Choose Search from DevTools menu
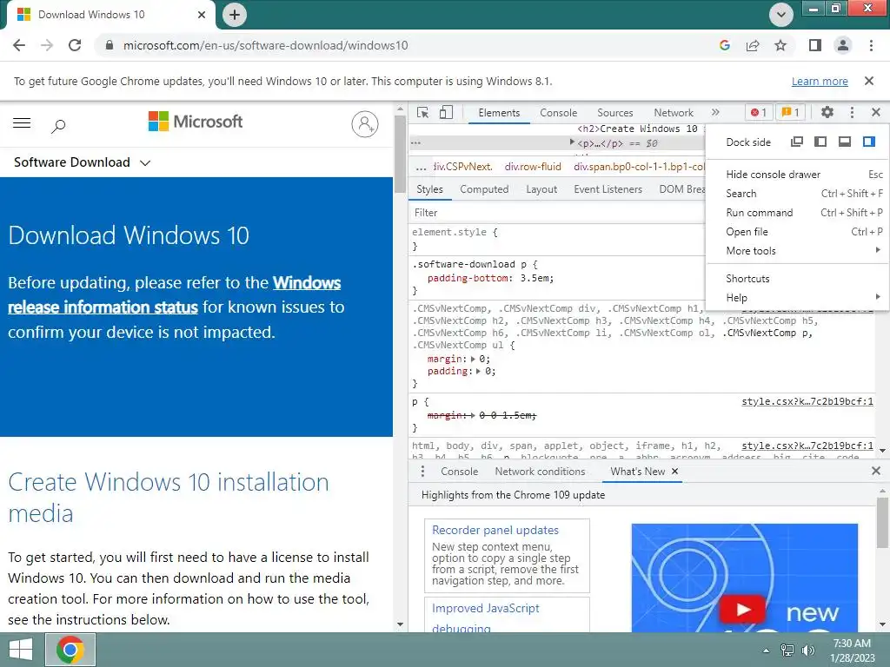Image resolution: width=890 pixels, height=667 pixels. point(798,194)
